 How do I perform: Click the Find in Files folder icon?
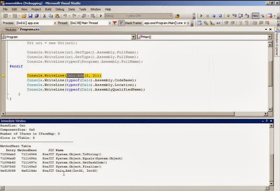pos(177,16)
